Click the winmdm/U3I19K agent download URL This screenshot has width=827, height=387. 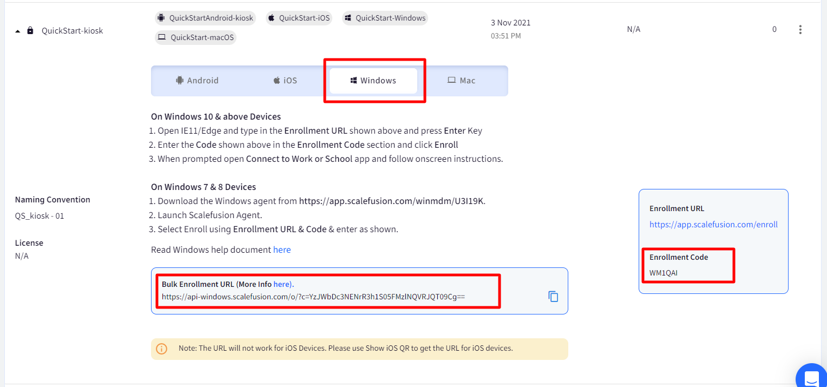point(392,201)
